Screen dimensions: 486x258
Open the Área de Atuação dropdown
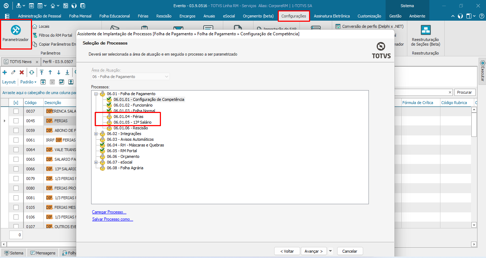pos(131,77)
